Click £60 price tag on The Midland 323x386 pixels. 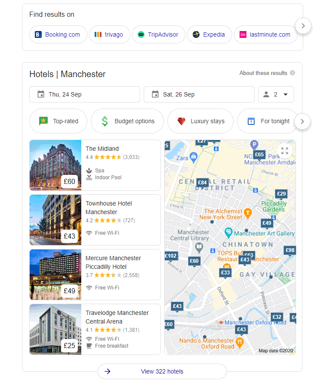pos(69,181)
